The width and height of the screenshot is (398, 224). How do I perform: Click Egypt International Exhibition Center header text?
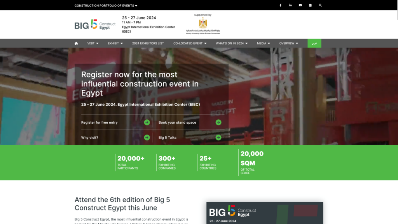(x=148, y=29)
